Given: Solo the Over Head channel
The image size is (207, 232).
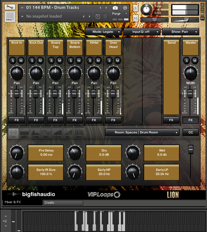Looking at the screenshot, I should [109, 61].
